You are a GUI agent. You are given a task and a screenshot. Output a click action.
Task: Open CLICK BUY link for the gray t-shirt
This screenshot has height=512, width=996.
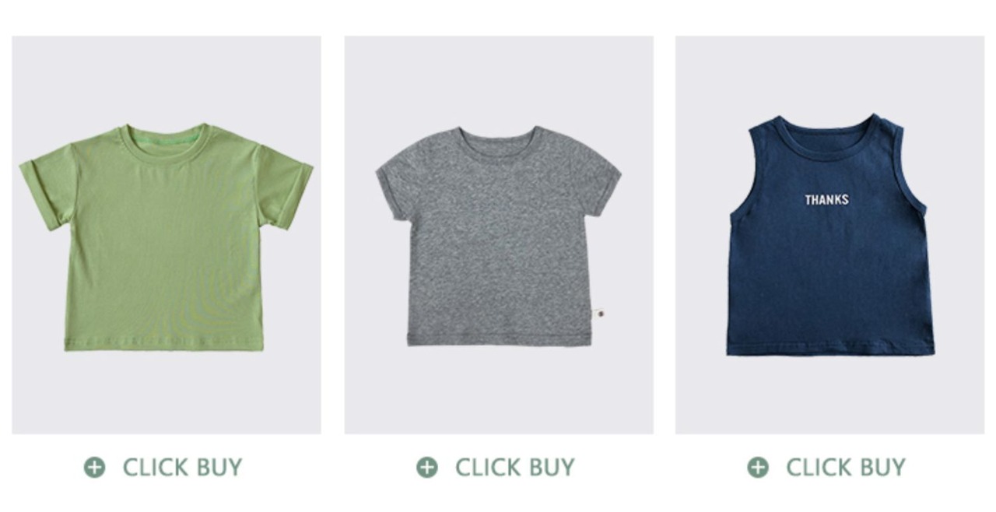[496, 467]
